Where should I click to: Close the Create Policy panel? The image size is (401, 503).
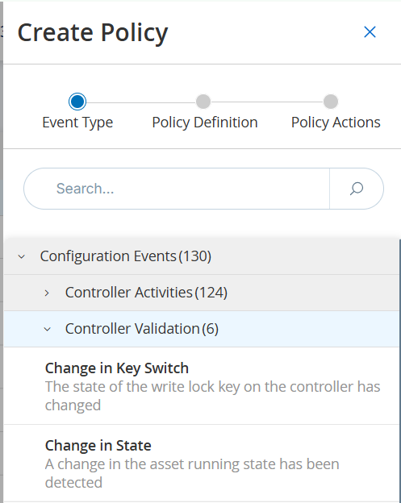click(370, 32)
